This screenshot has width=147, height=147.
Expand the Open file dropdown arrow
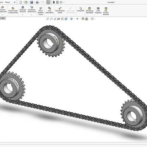tap(29, 2)
